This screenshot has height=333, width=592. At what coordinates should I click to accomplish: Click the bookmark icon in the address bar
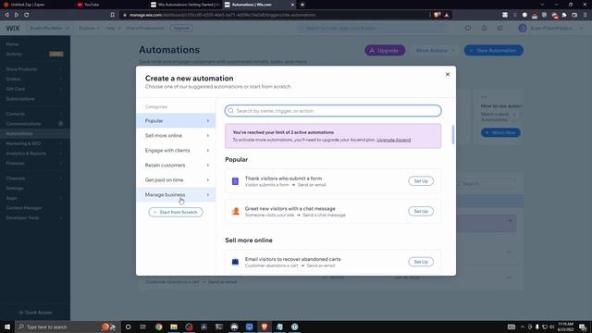click(112, 15)
